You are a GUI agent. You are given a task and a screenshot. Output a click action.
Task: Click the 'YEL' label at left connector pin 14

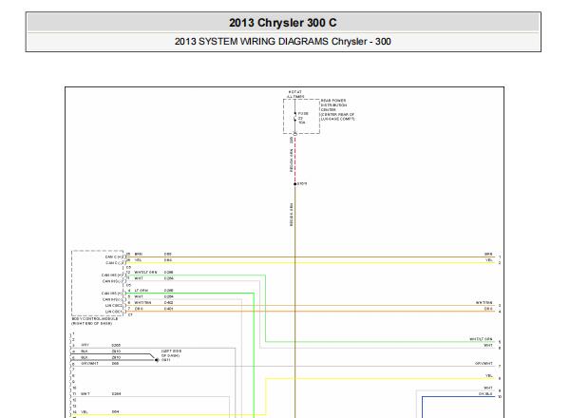pos(85,411)
